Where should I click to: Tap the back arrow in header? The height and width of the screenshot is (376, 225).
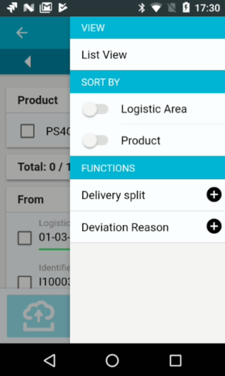pyautogui.click(x=22, y=33)
